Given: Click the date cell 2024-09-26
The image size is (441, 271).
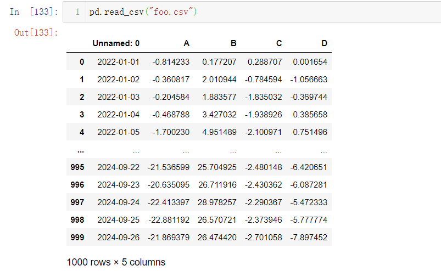Looking at the screenshot, I should pos(119,238).
